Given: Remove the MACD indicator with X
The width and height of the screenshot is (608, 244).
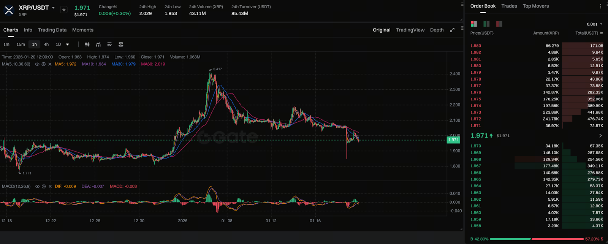Looking at the screenshot, I should click(x=50, y=187).
